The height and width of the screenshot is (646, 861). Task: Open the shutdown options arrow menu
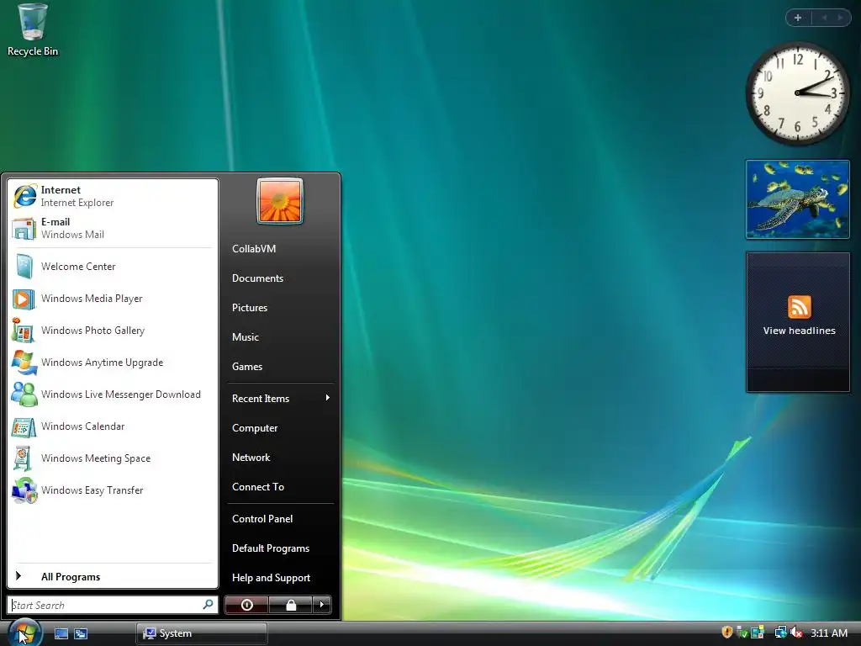(x=322, y=605)
